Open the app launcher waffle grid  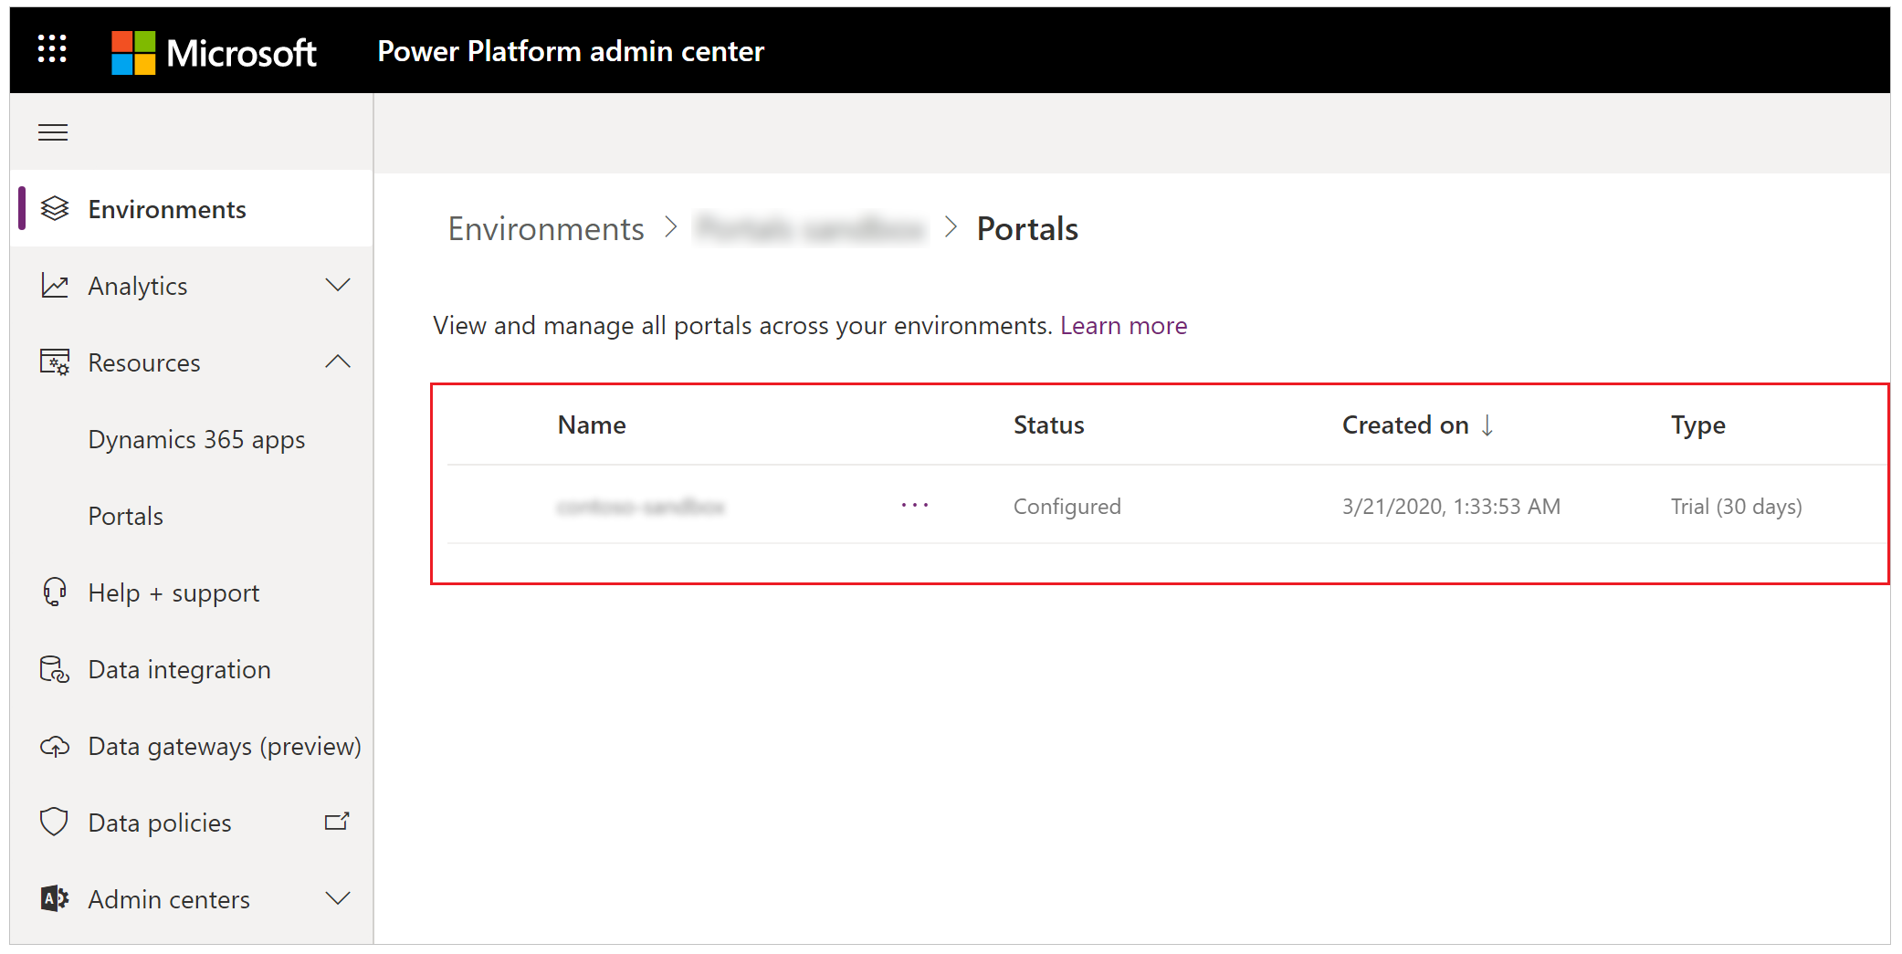click(52, 49)
